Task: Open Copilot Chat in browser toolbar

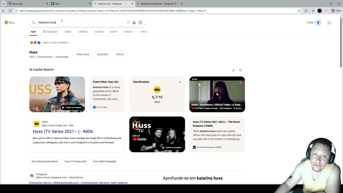Action: coord(335,11)
